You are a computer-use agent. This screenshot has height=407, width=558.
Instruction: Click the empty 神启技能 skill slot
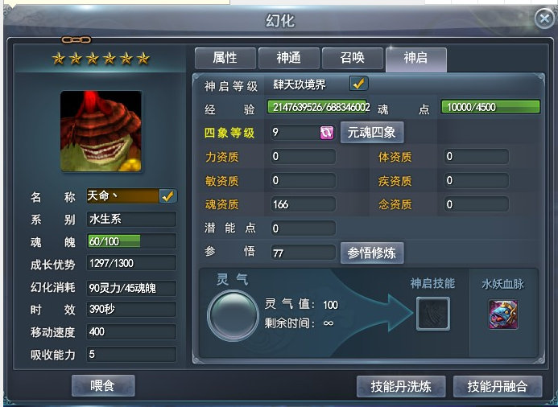tap(433, 314)
